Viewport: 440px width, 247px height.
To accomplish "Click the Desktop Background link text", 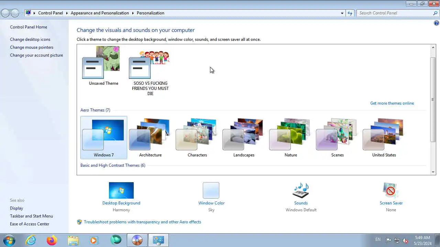I will click(121, 203).
